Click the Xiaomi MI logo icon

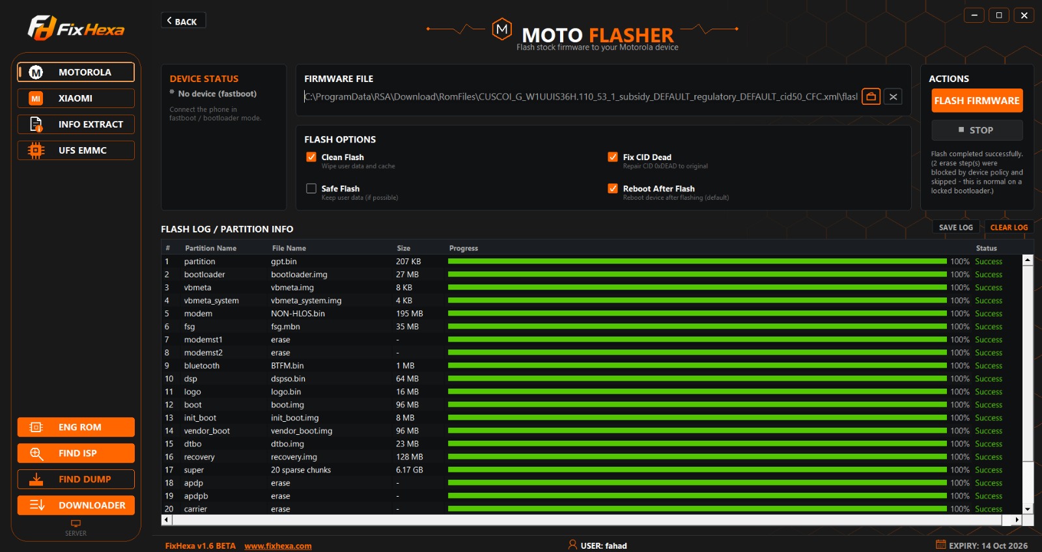point(36,98)
